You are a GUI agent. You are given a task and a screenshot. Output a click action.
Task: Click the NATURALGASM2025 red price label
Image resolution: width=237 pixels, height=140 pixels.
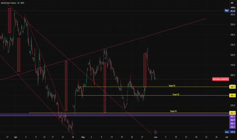click(220, 79)
